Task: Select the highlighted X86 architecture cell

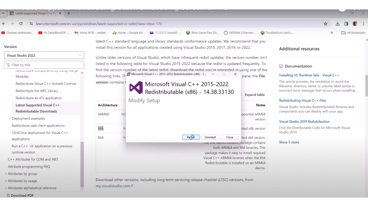Action: 101,128
